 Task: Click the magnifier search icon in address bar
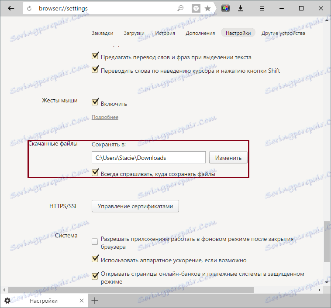click(x=180, y=8)
